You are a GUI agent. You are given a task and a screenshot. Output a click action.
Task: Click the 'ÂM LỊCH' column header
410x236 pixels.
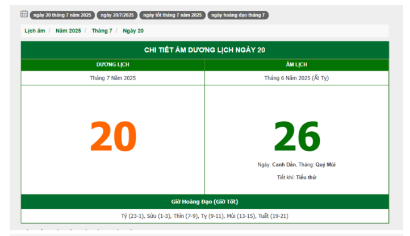[297, 65]
